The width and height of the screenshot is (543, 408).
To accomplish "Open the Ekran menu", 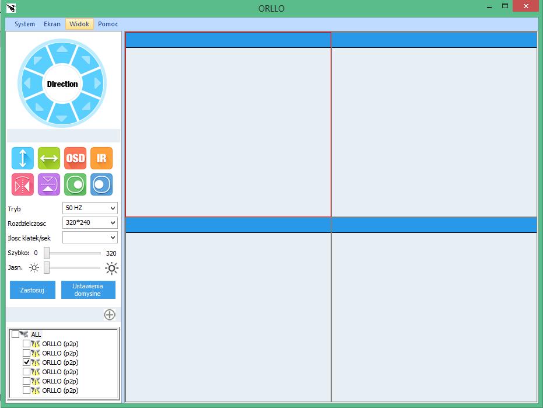I will (52, 24).
